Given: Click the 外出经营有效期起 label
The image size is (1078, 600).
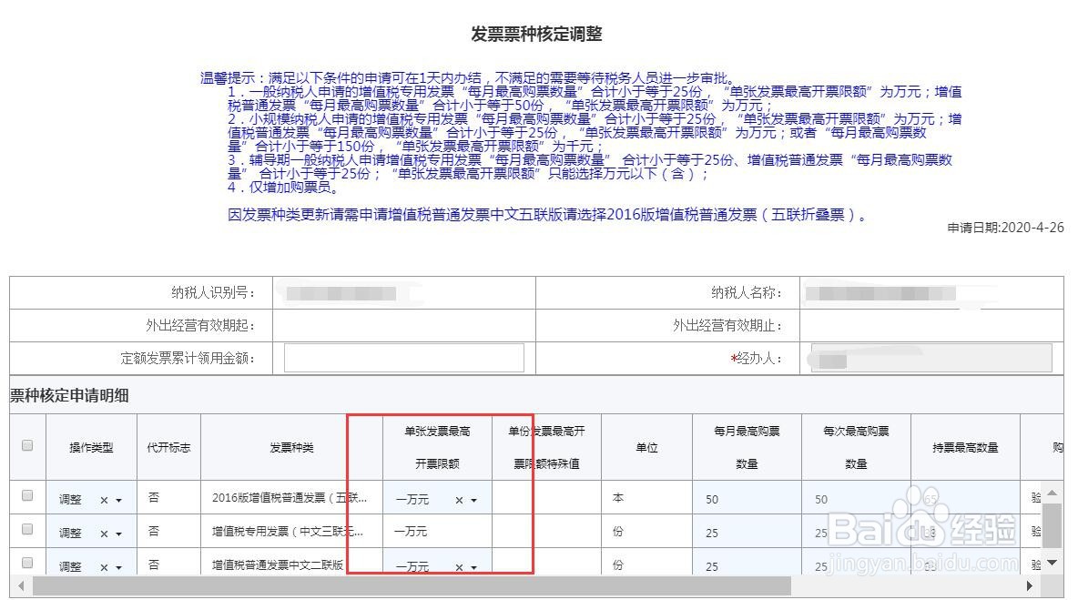Looking at the screenshot, I should pyautogui.click(x=200, y=325).
